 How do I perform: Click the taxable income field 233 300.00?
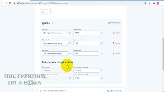point(86,70)
